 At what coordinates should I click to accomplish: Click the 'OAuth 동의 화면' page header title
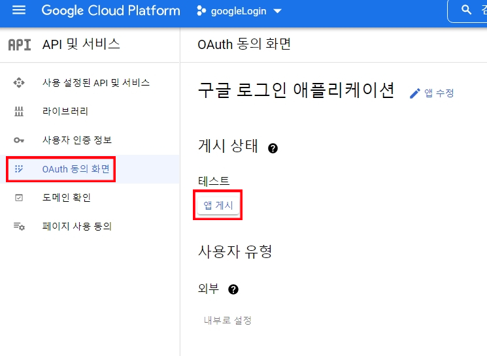244,44
